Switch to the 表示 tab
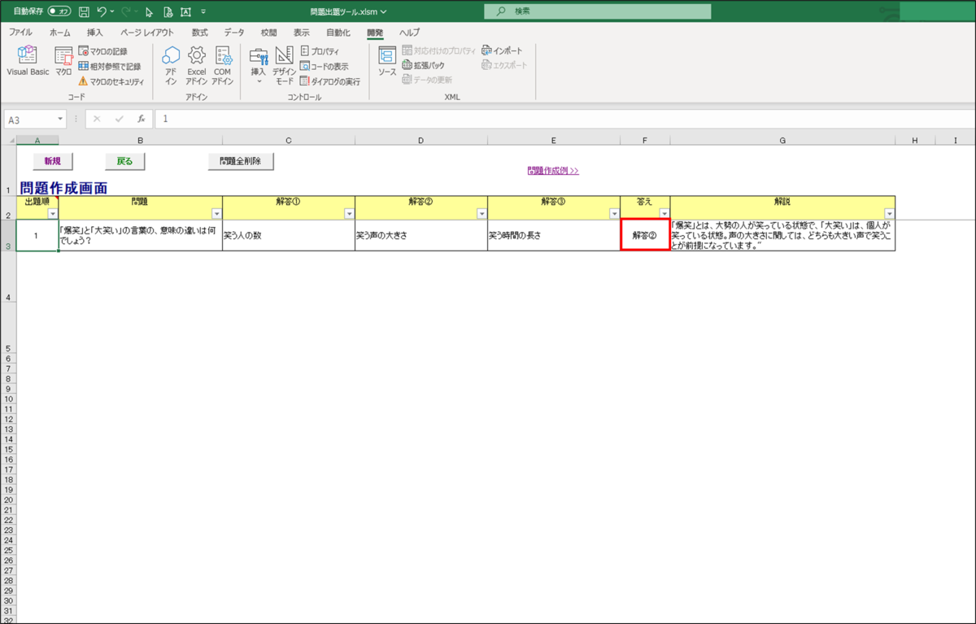Screen dimensions: 976x624 (x=301, y=33)
